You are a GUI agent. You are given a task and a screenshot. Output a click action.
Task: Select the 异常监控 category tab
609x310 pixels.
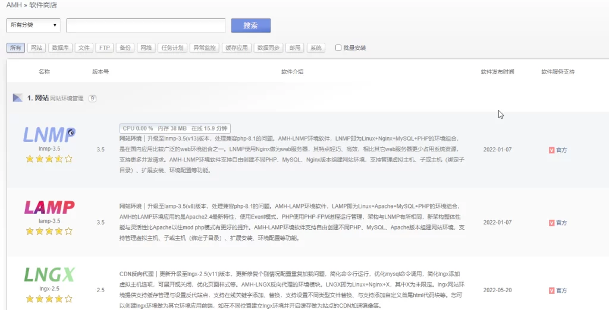point(205,48)
